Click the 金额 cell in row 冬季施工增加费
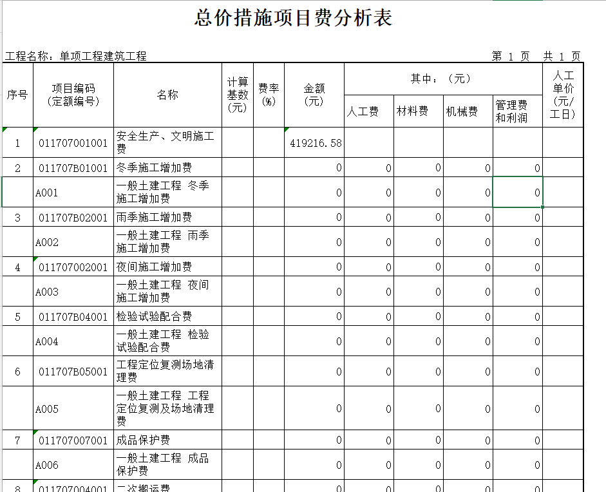The height and width of the screenshot is (492, 606). [314, 167]
